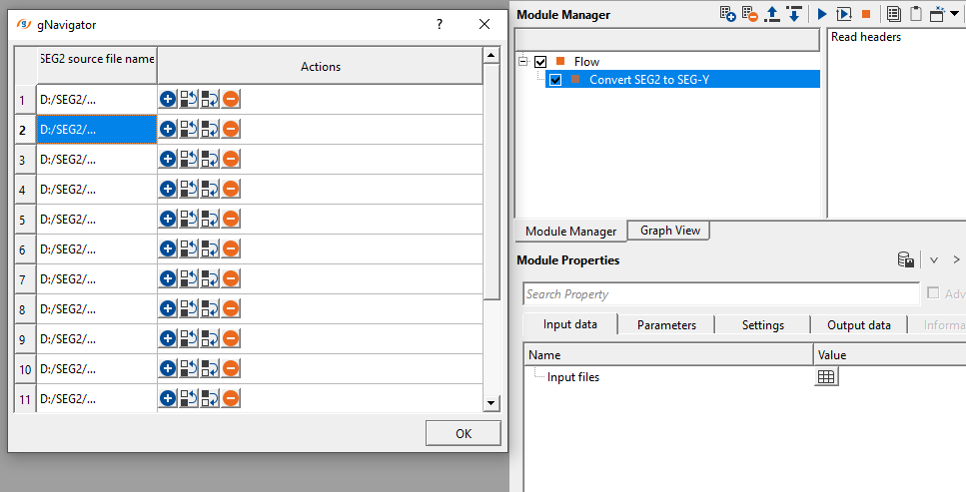Screen dimensions: 966x492
Task: Close the gNavigator dialog window
Action: (x=484, y=24)
